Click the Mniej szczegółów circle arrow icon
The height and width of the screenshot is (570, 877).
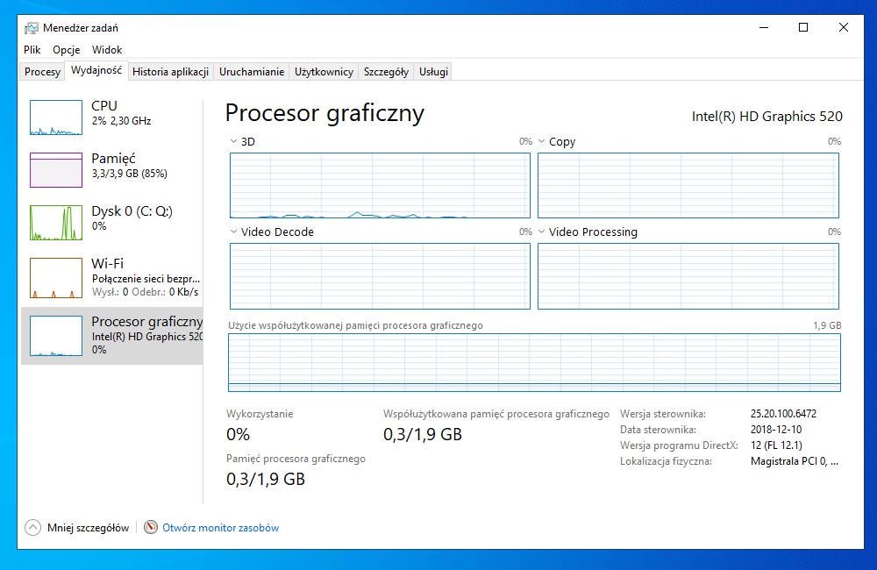33,528
